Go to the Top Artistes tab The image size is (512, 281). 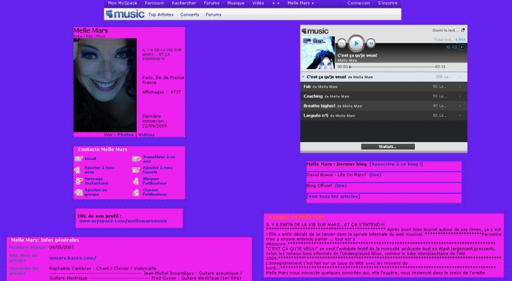tap(161, 14)
